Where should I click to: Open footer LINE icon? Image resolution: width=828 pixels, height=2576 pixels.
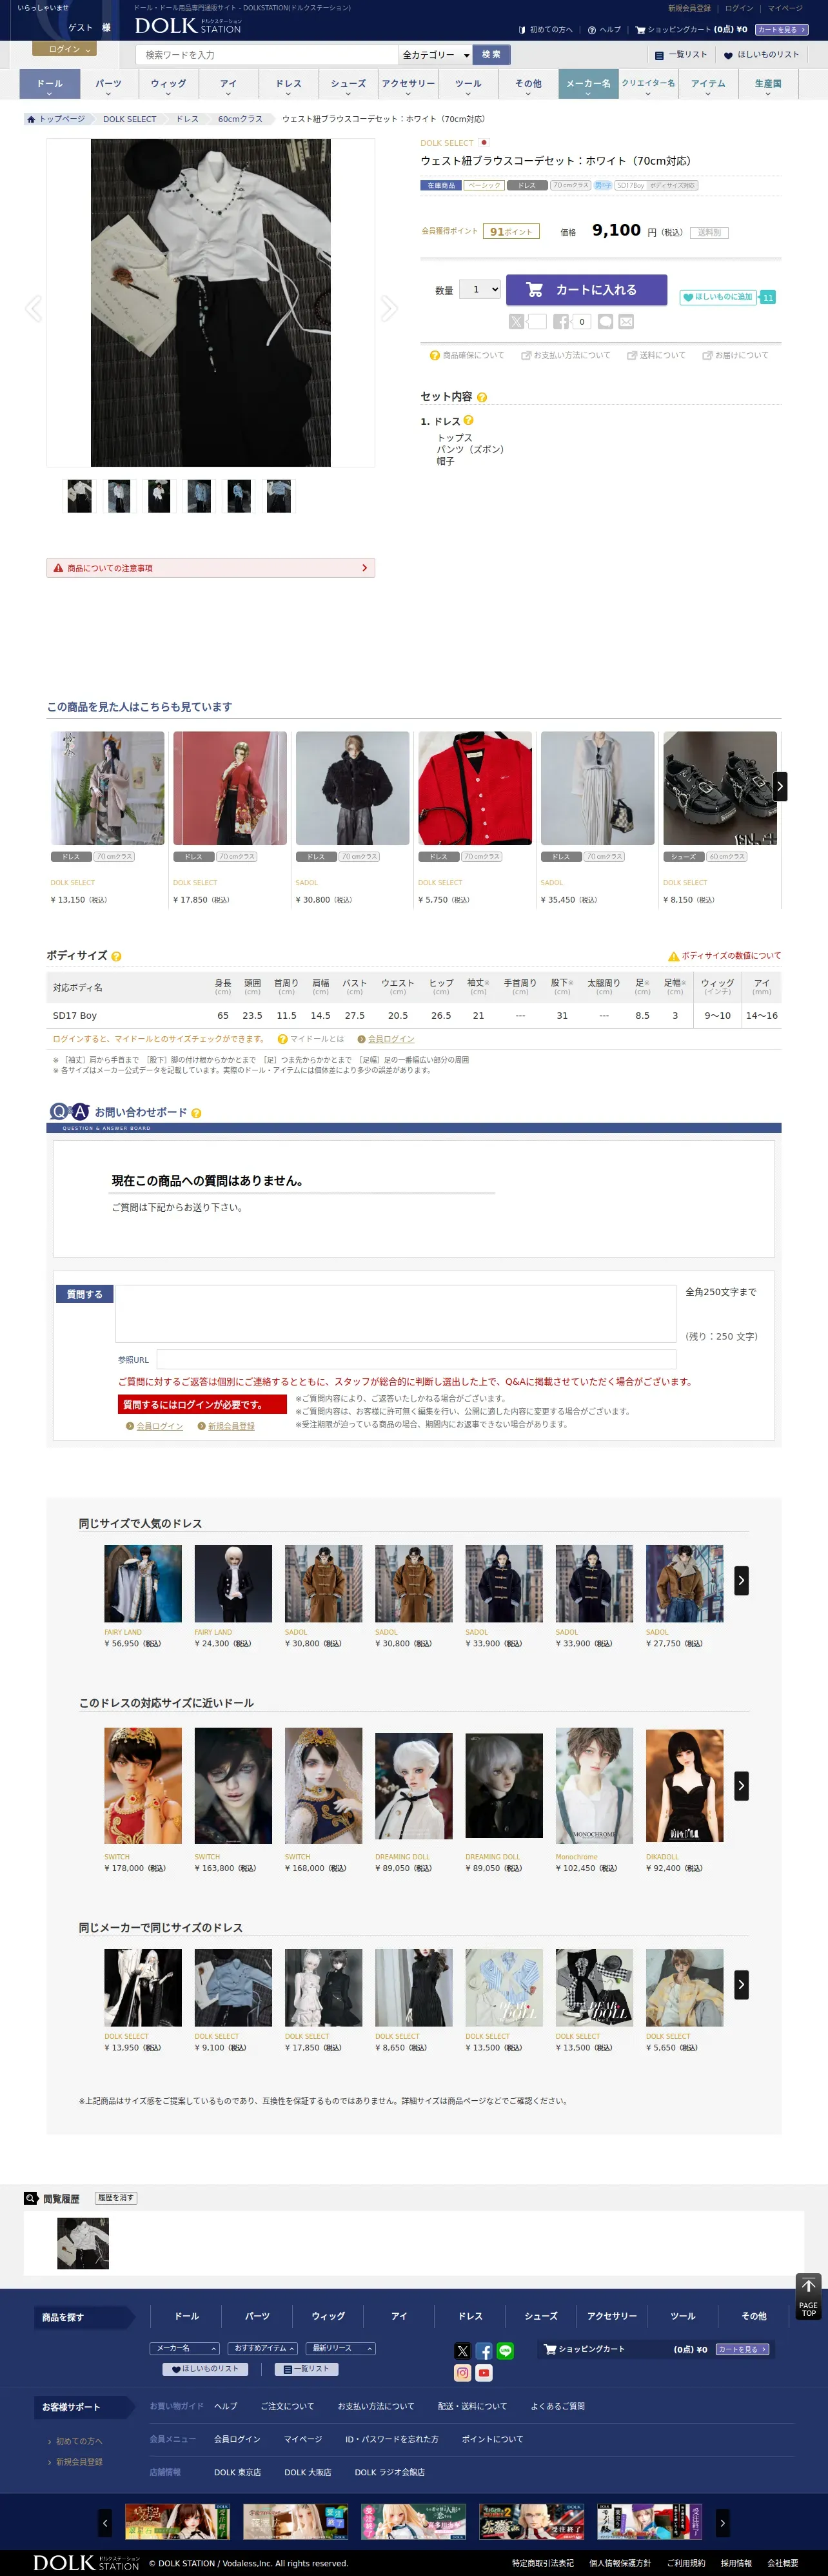[x=506, y=2351]
